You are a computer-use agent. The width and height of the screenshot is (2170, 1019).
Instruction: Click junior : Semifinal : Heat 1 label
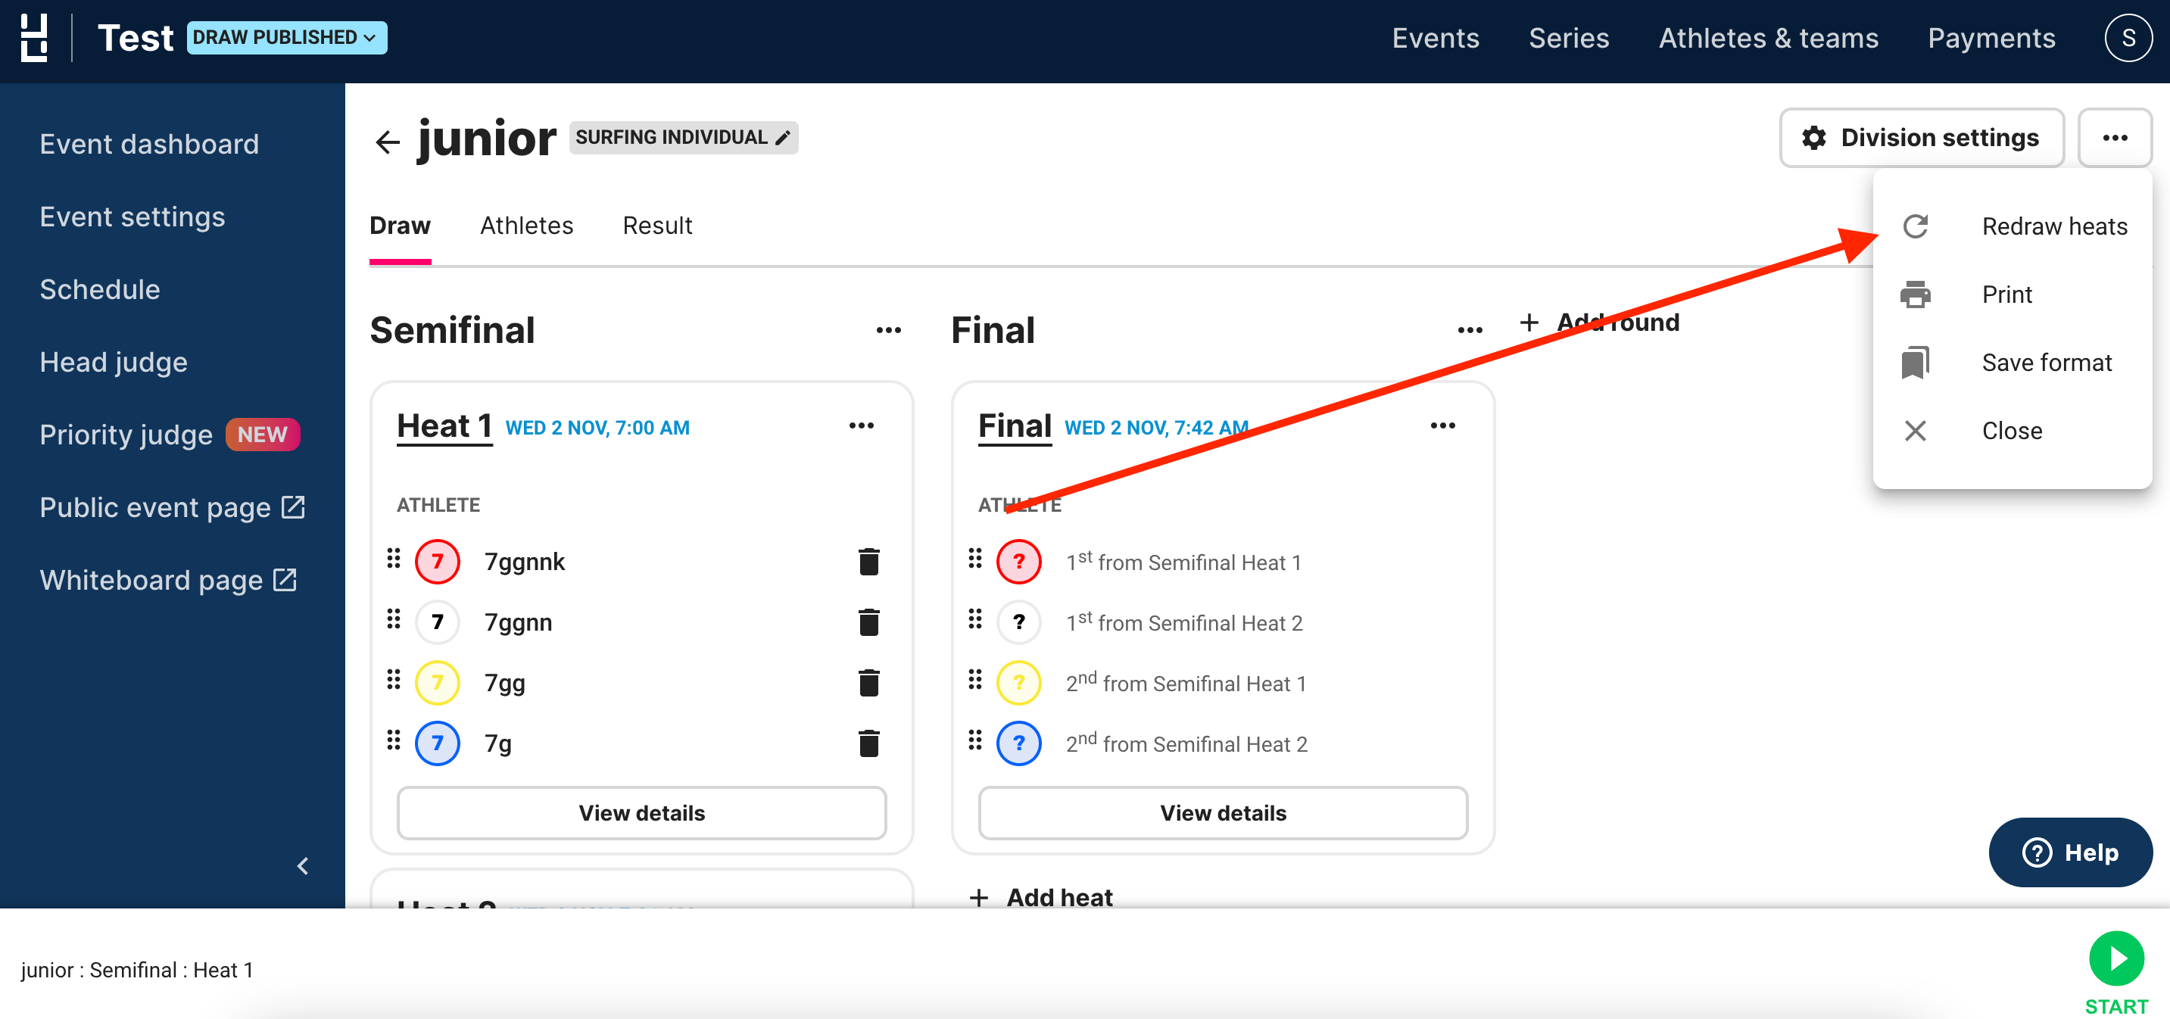137,970
